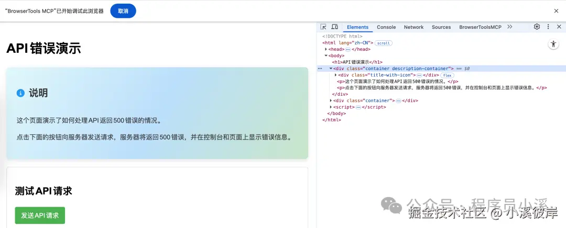
Task: Click the blue 取消 button
Action: tap(123, 11)
